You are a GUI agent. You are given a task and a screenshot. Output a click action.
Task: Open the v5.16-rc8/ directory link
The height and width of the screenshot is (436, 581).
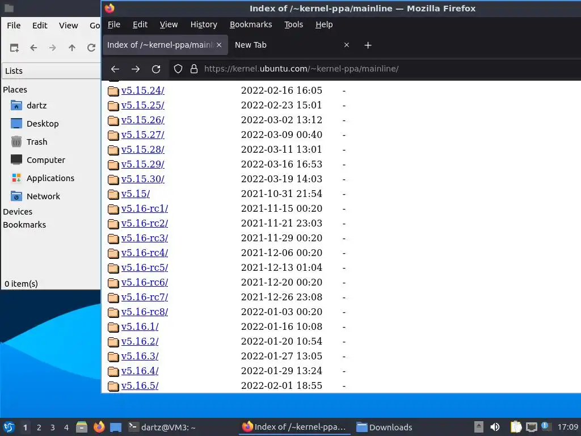(145, 312)
